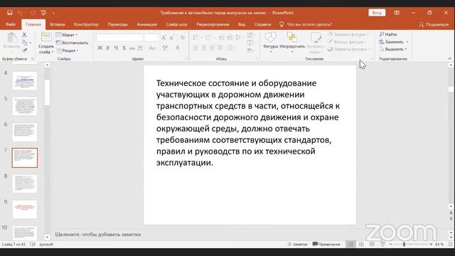Open the Примечания comments pane
This screenshot has height=256, width=455.
click(x=326, y=245)
